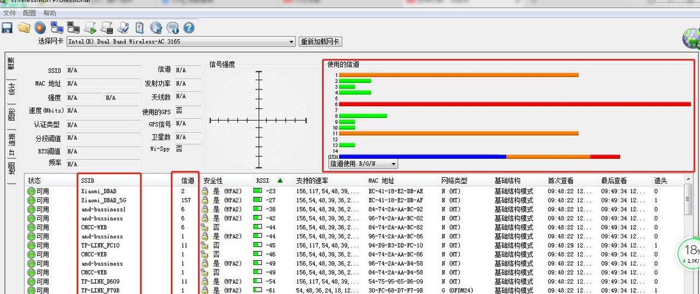Click the script with green play arrow icon
This screenshot has width=700, height=294.
coord(90,28)
